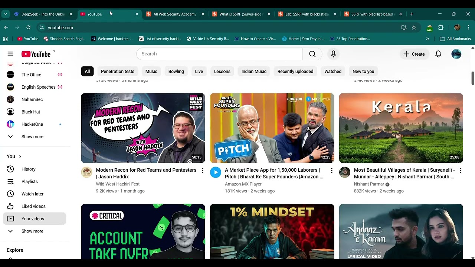This screenshot has height=267, width=475.
Task: Bookmark this page with star icon
Action: (x=414, y=27)
